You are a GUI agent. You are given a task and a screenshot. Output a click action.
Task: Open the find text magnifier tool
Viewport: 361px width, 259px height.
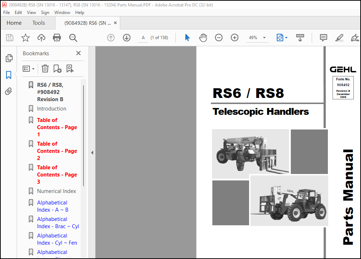73,38
